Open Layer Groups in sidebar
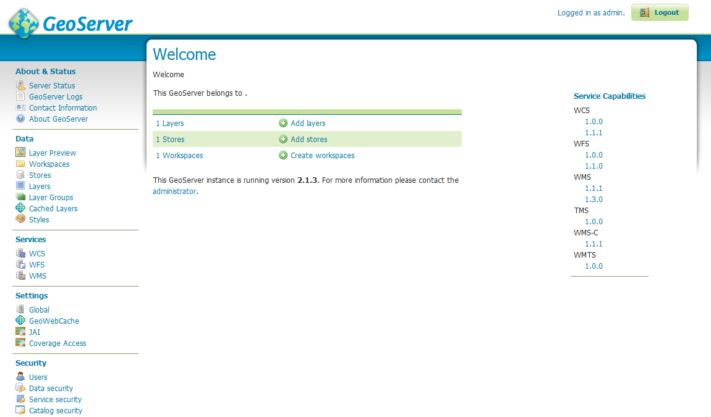This screenshot has height=417, width=711. pos(51,197)
